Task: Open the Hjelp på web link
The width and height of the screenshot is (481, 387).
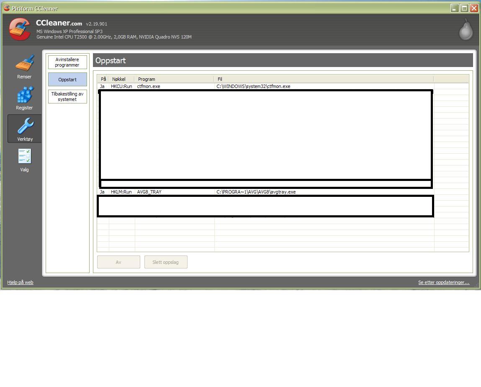Action: [20, 282]
